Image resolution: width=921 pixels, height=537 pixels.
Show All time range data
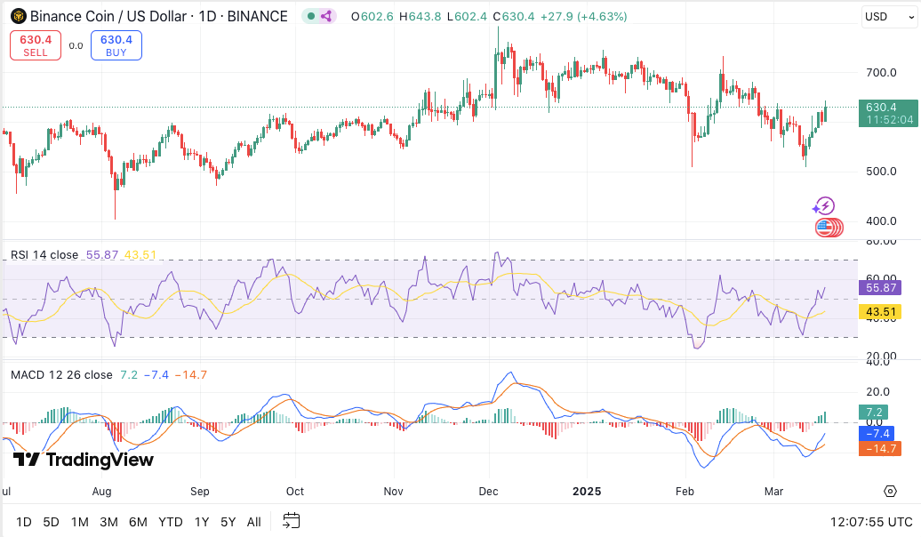(254, 522)
